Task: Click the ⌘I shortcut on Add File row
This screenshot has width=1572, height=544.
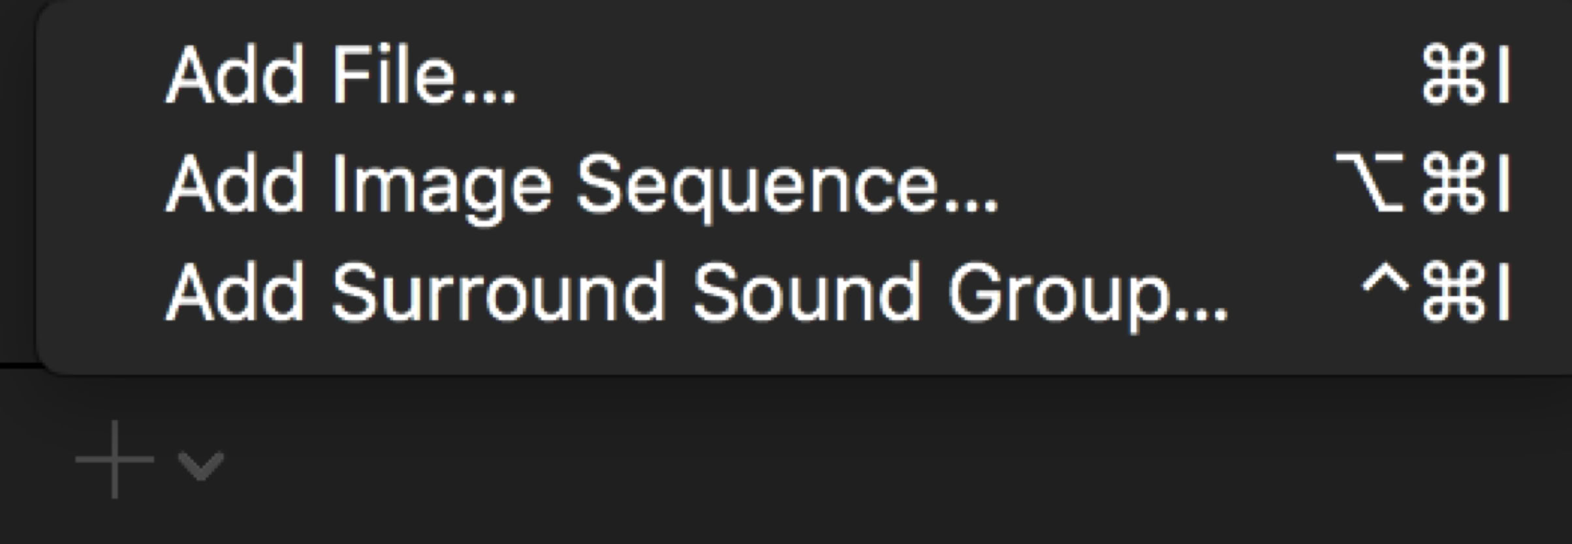Action: pyautogui.click(x=1466, y=76)
